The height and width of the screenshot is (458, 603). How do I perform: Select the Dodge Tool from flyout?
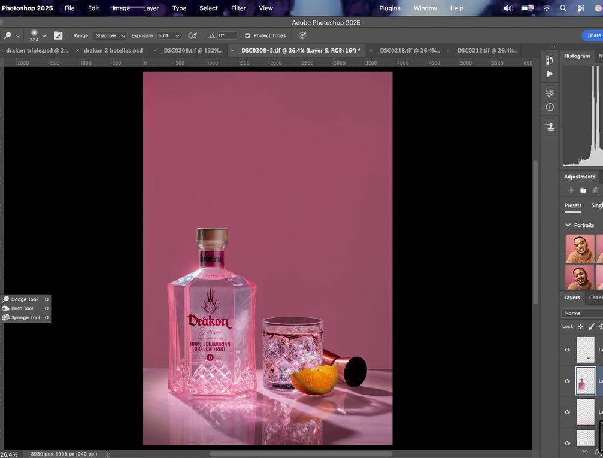click(25, 299)
